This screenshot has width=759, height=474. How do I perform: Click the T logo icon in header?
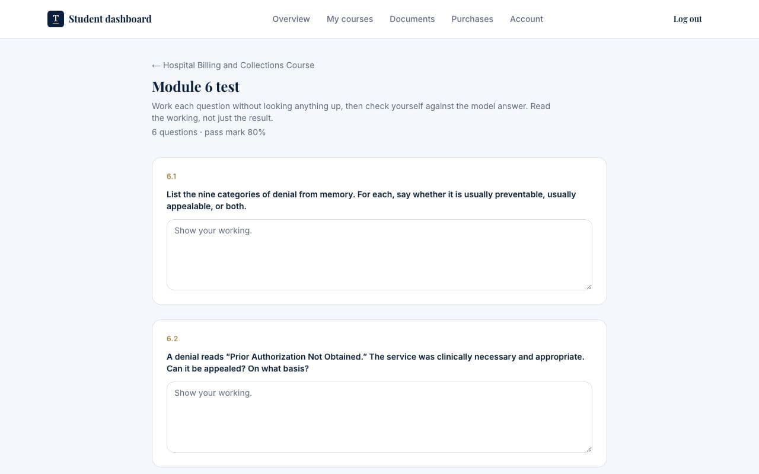(56, 19)
